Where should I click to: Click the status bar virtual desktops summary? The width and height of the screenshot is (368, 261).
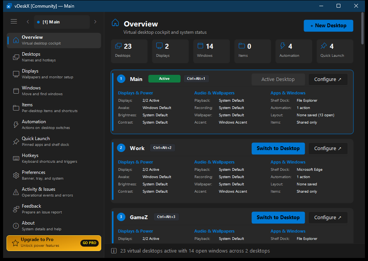(195, 251)
